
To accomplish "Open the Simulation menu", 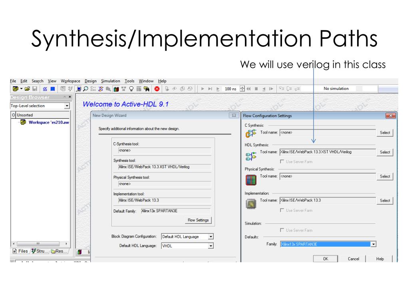I will click(x=111, y=81).
